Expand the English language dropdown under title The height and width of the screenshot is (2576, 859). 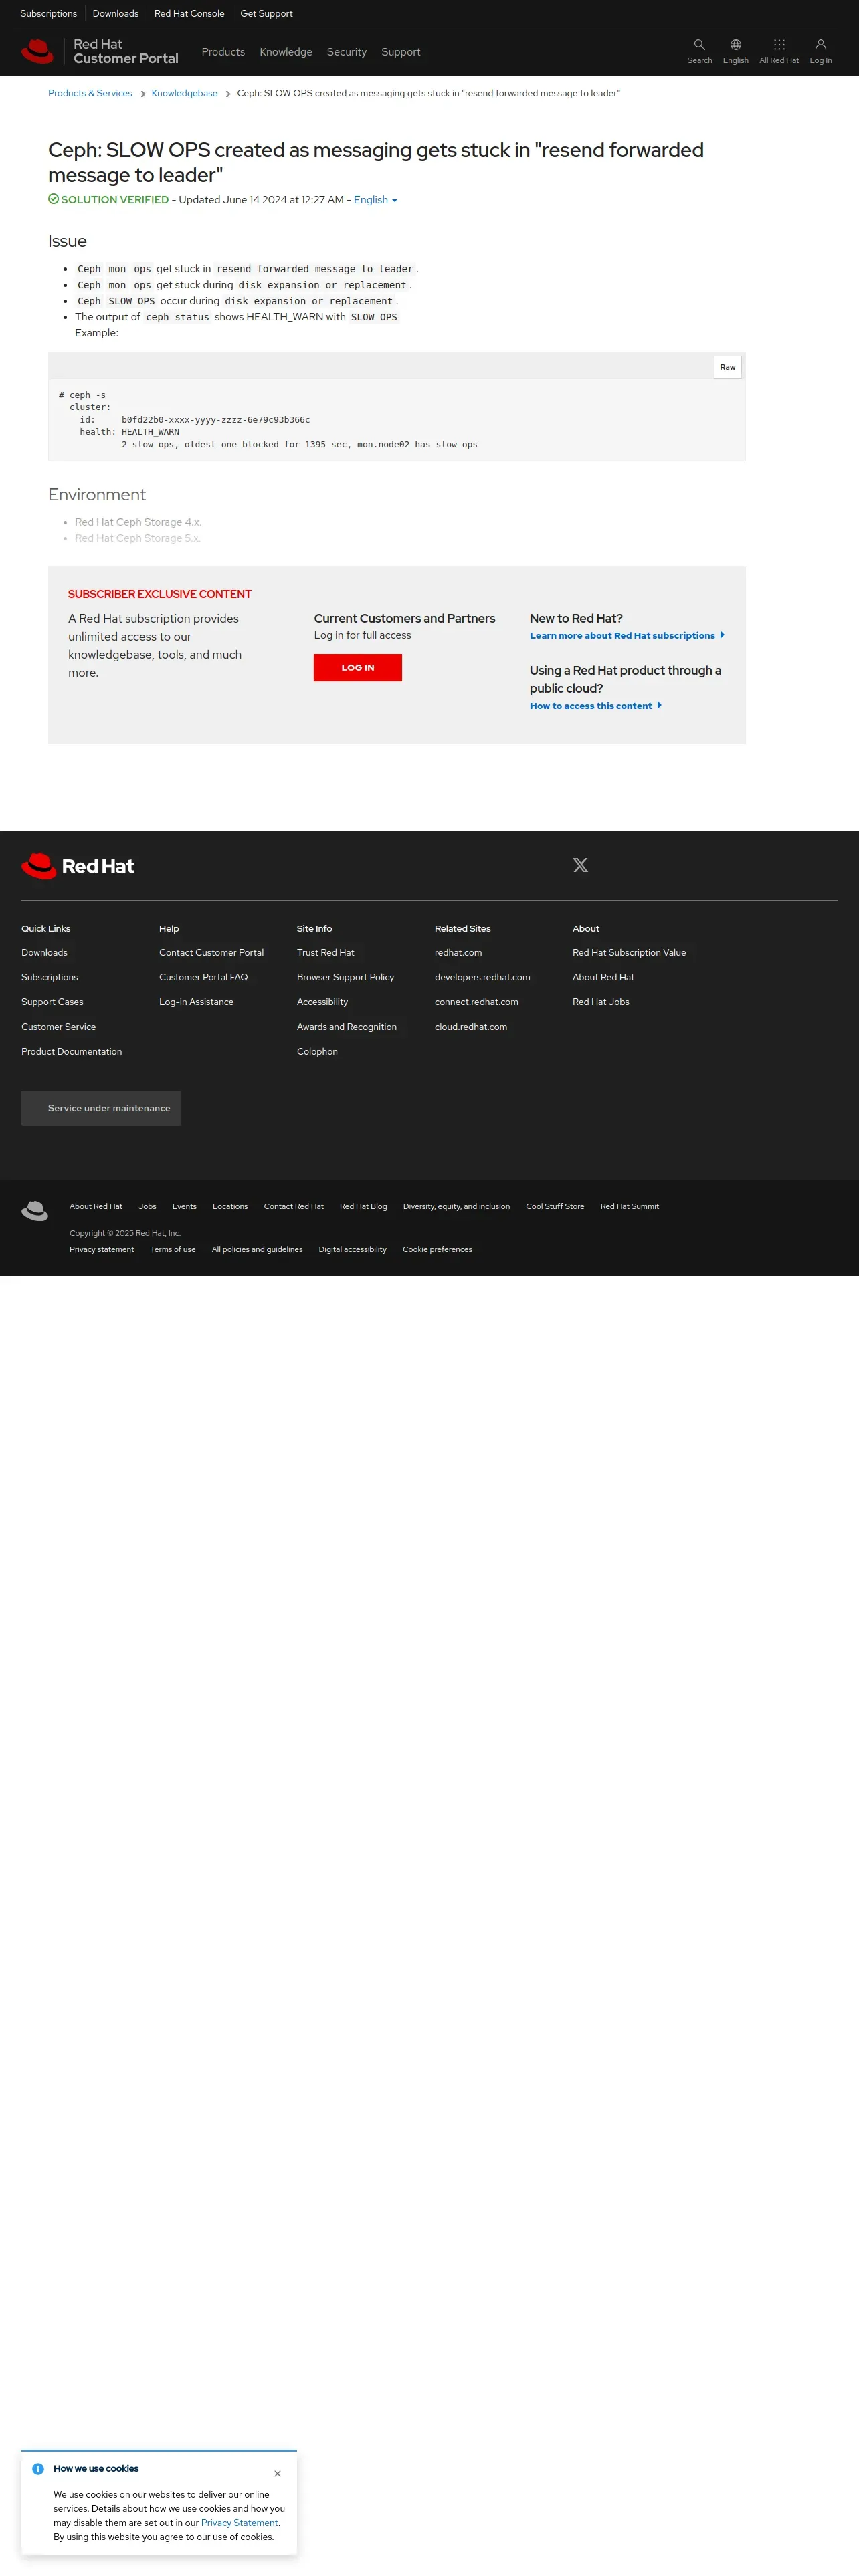375,200
